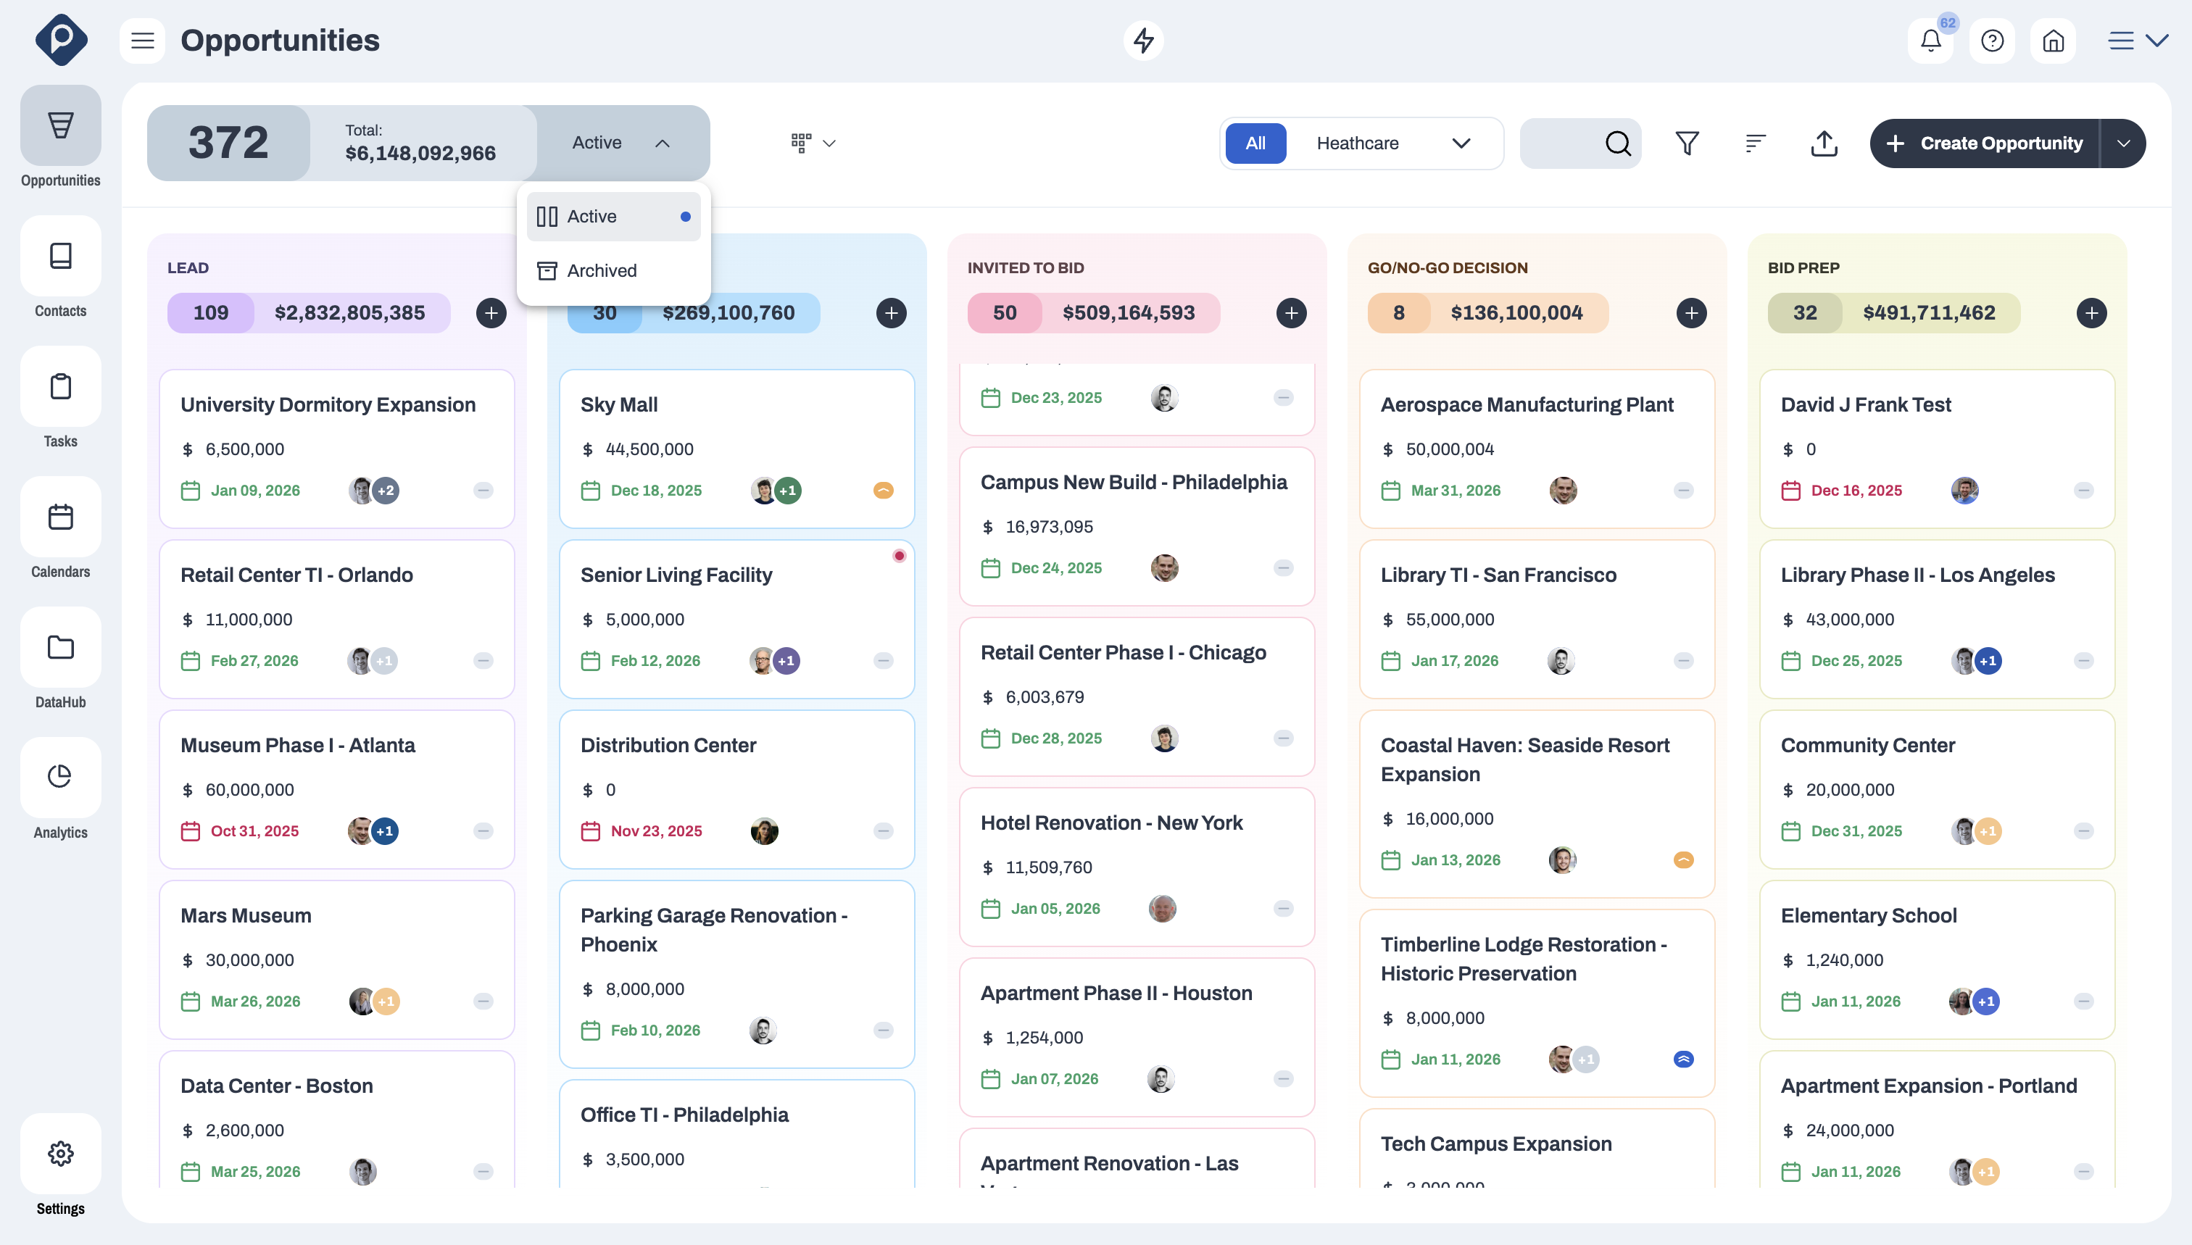Toggle the hamburger sidebar menu button

pyautogui.click(x=142, y=41)
